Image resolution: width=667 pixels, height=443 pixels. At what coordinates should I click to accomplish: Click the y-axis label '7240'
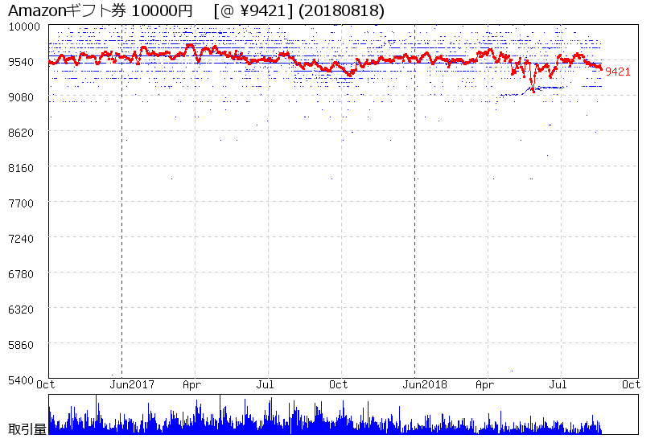tap(21, 239)
